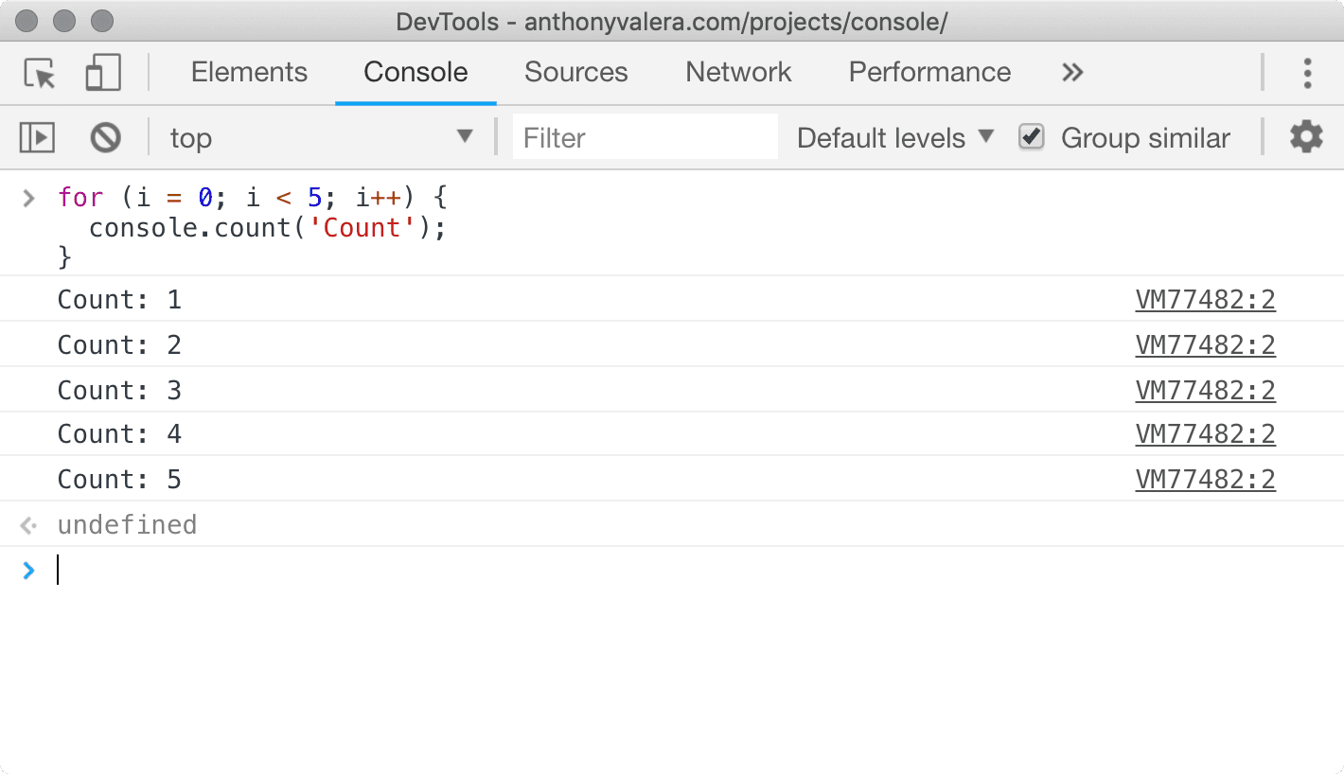This screenshot has width=1344, height=774.
Task: Open the Network panel
Action: point(737,73)
